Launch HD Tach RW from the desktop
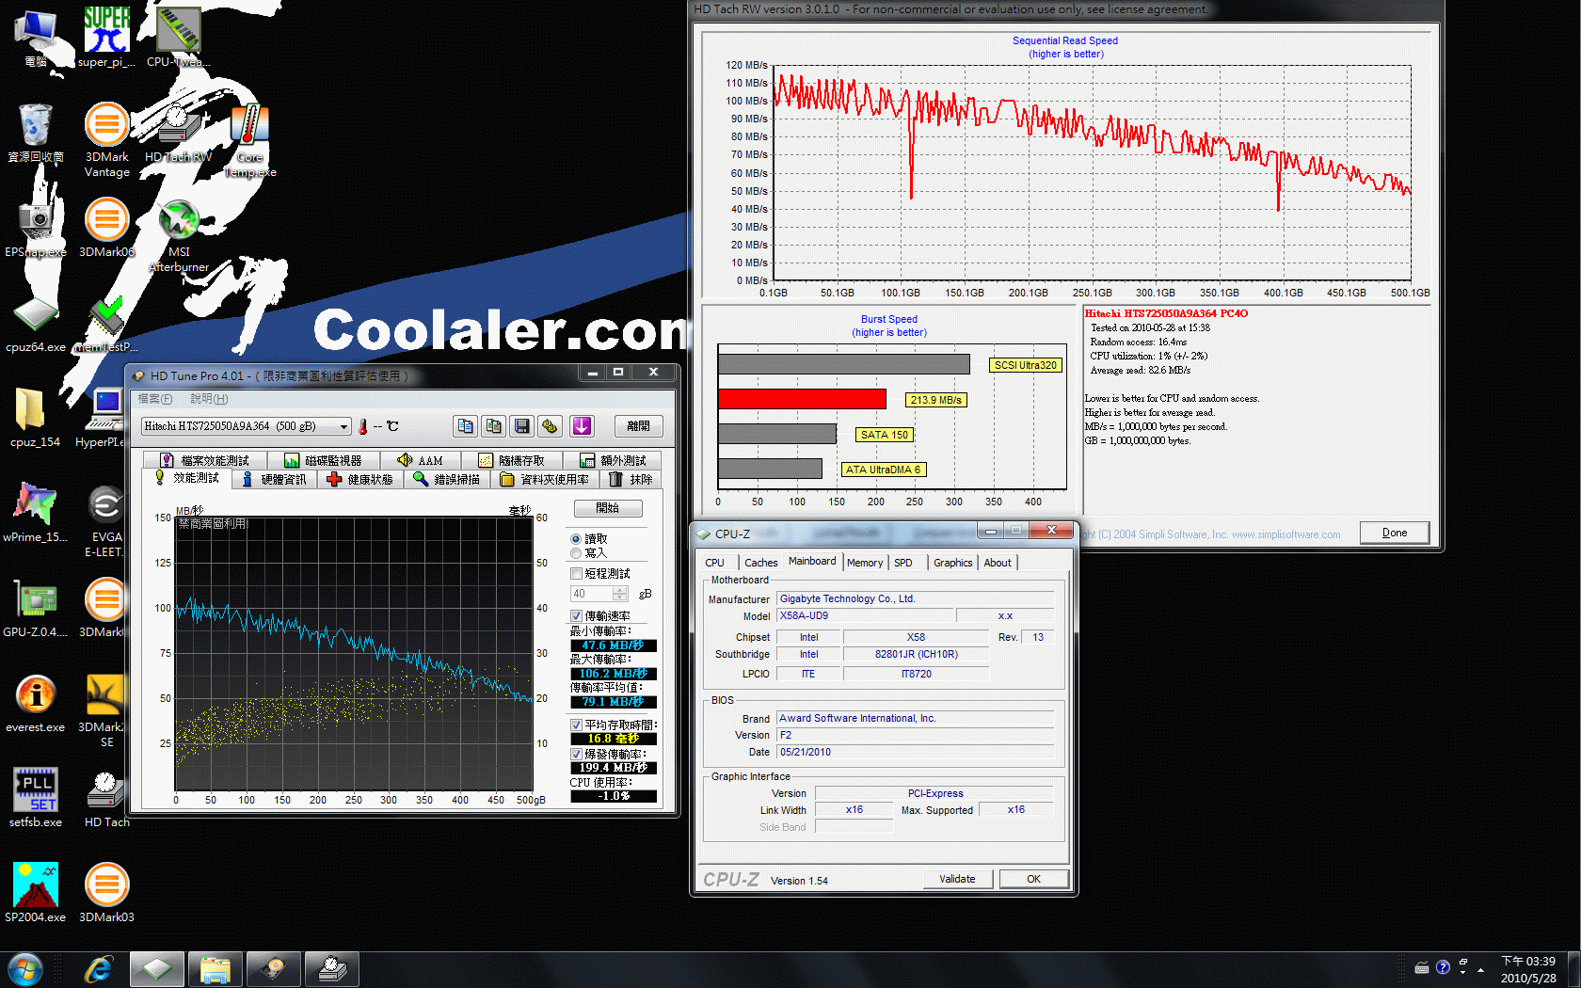 [x=178, y=133]
